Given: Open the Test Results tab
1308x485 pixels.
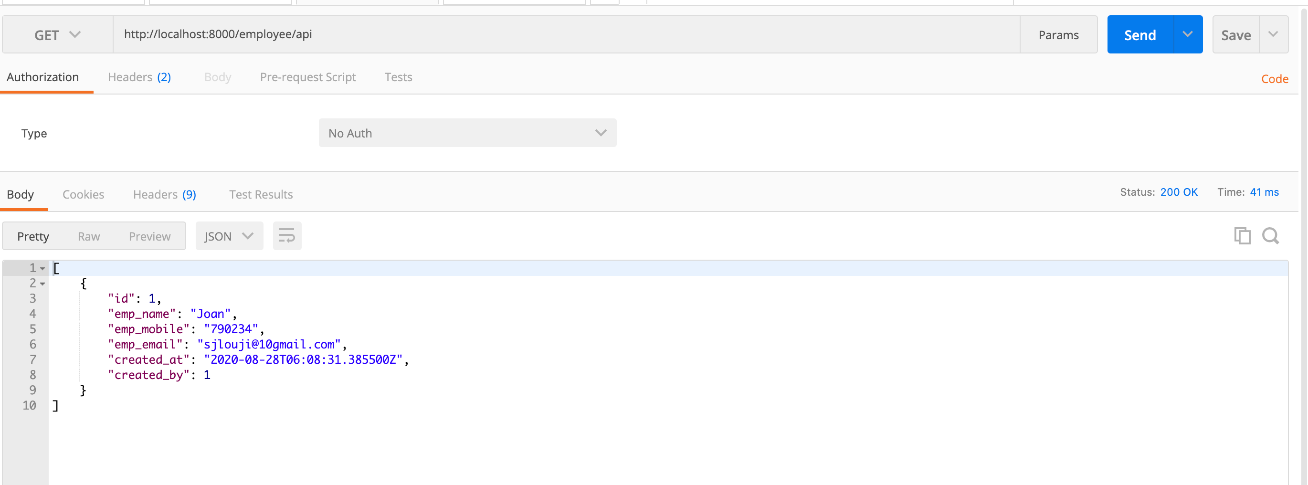Looking at the screenshot, I should (x=261, y=194).
